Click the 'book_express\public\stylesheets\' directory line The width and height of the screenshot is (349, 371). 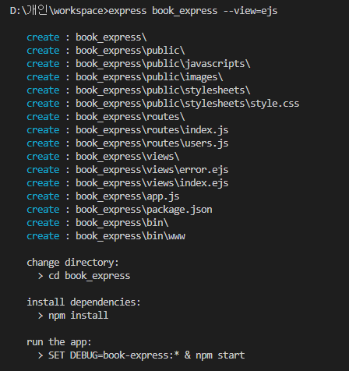(x=139, y=90)
